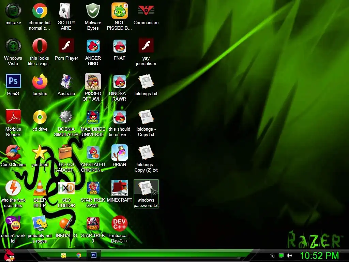Expand hidden system tray icons arrow
The image size is (349, 262).
[272, 256]
